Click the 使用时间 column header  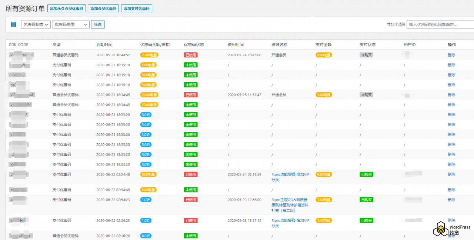coord(236,45)
